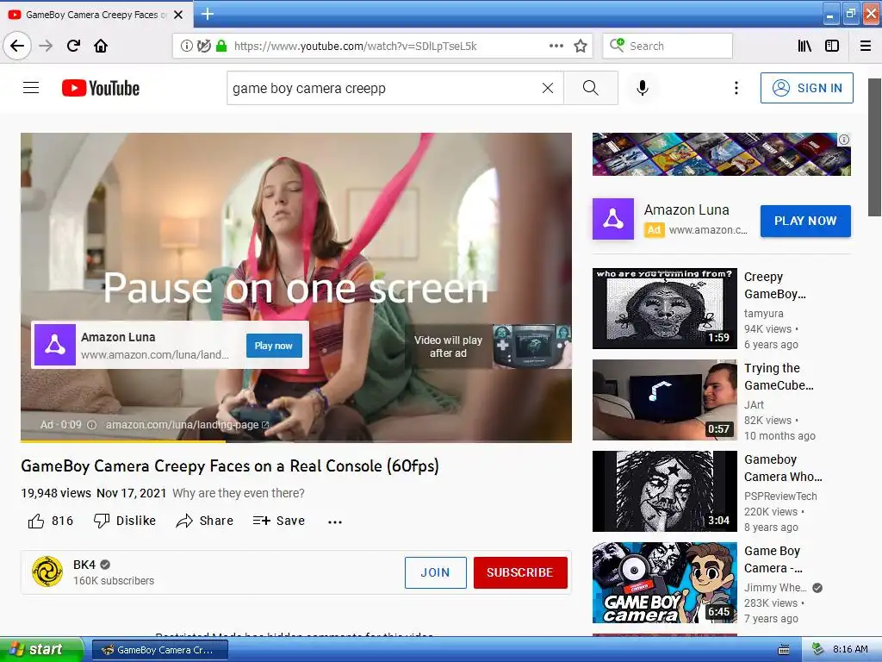Open the Amazon Luna banner ad image
The height and width of the screenshot is (662, 882).
click(x=721, y=154)
